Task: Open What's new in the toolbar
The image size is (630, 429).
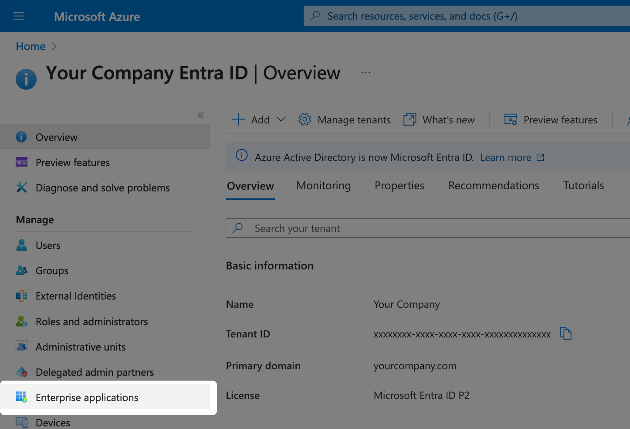Action: click(448, 119)
